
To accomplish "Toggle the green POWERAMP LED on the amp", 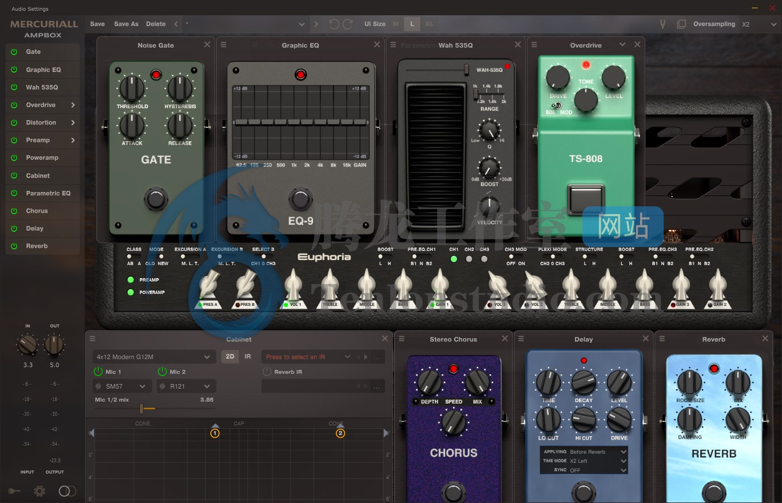I will coord(130,292).
